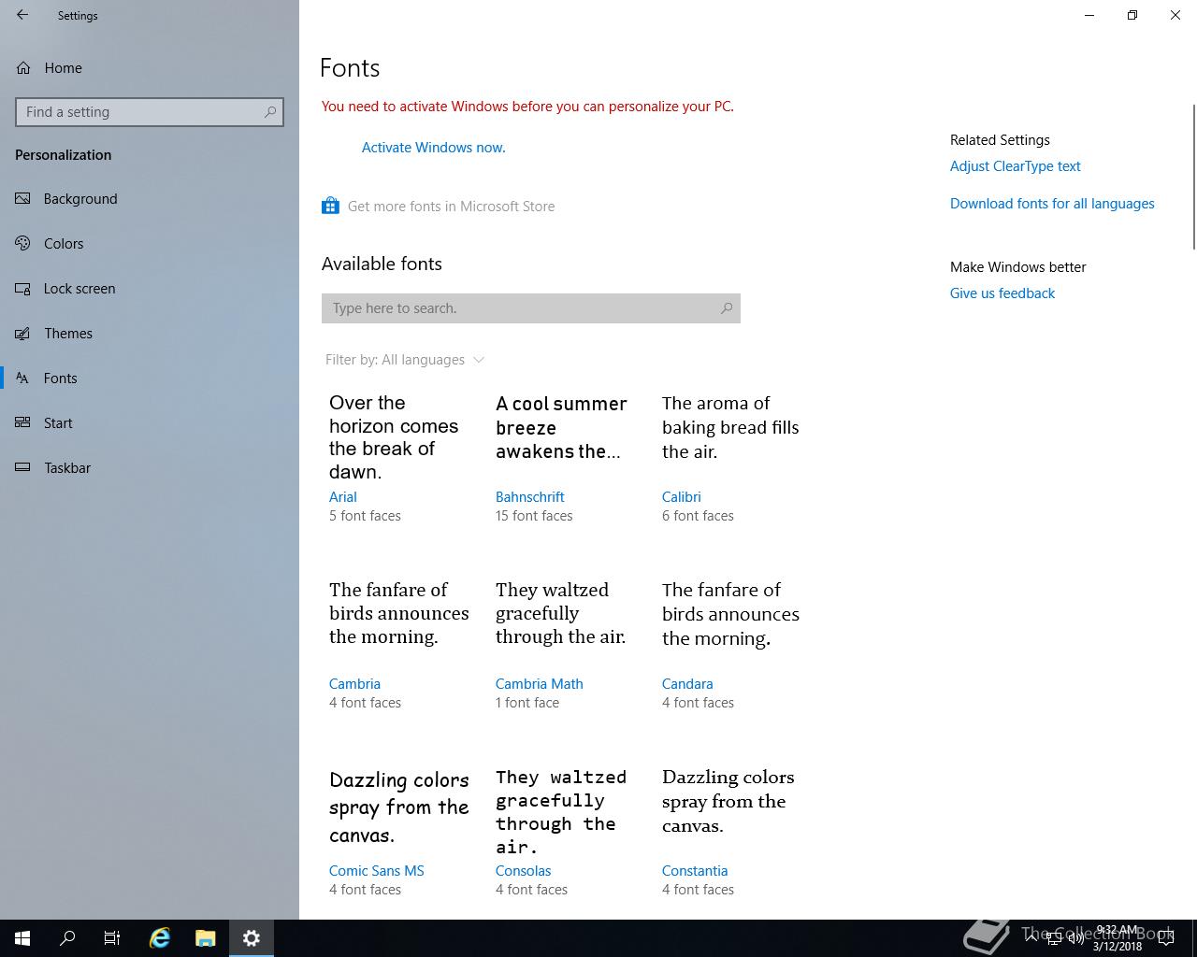Go to Colors settings
The image size is (1197, 957).
[150, 243]
